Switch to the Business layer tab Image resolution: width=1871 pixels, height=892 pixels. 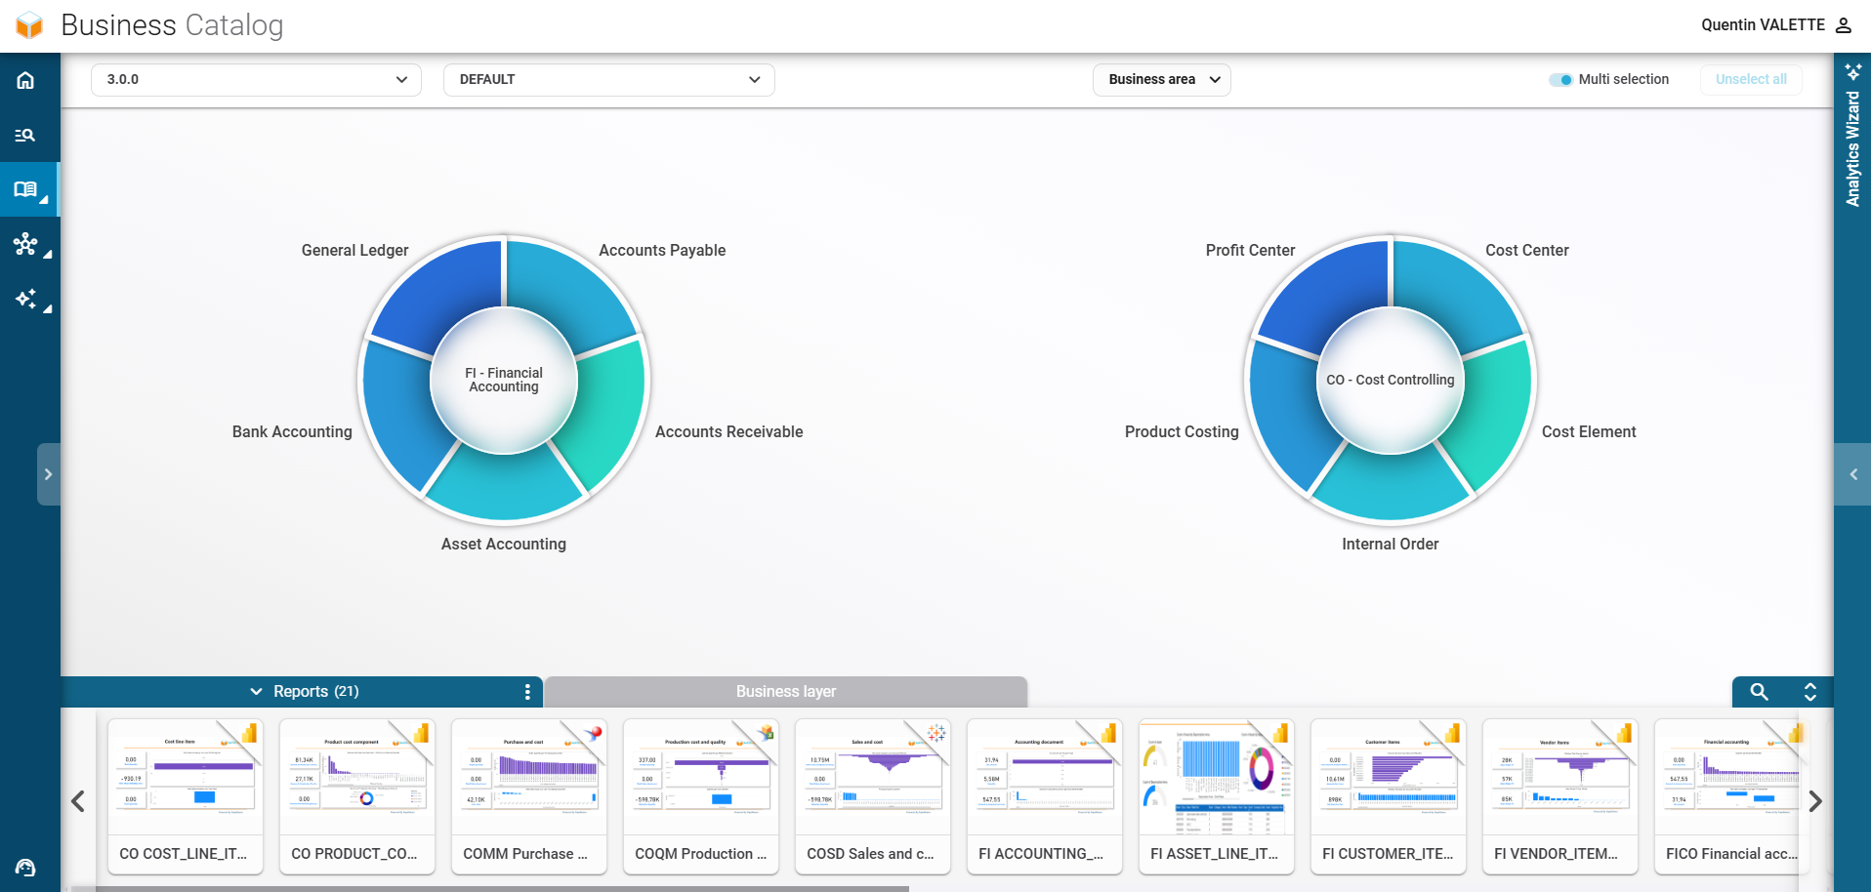click(x=786, y=691)
